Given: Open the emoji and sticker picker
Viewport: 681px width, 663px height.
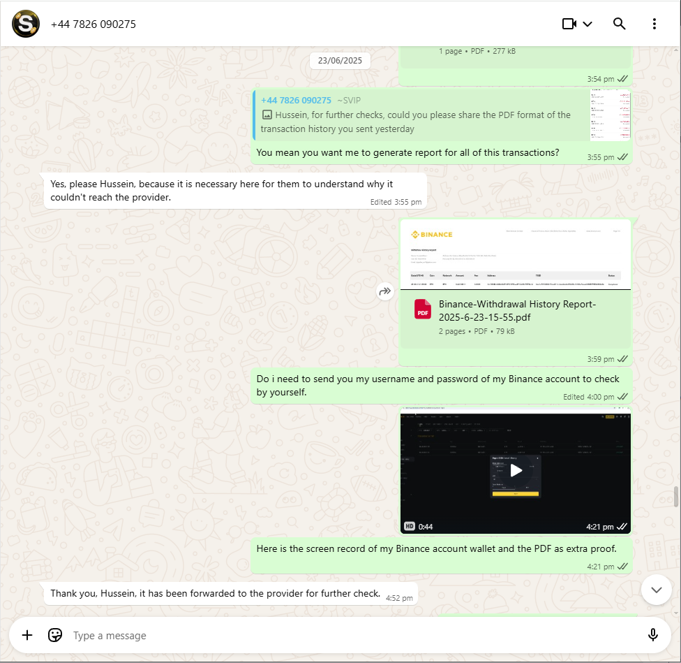Looking at the screenshot, I should (x=55, y=635).
